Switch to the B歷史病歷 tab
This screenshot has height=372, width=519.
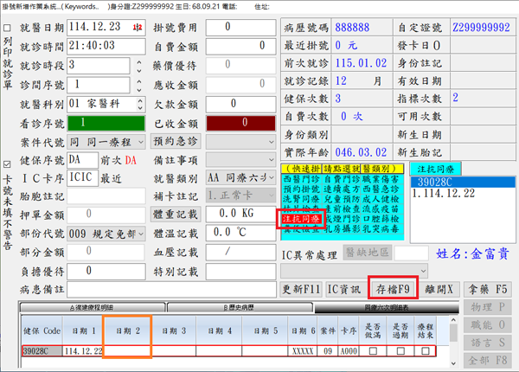256,306
